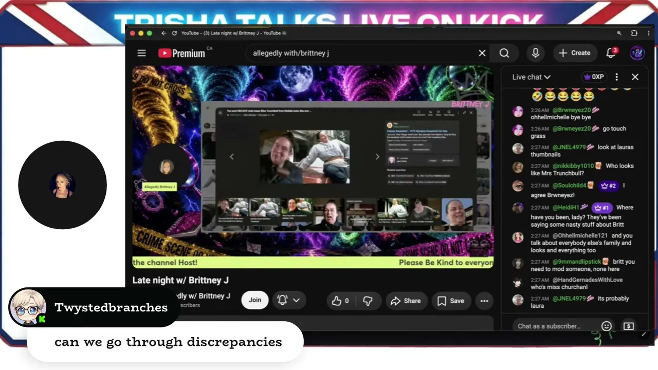Screen dimensions: 658x370
Task: Open Super Chat dollar icon
Action: tap(628, 326)
